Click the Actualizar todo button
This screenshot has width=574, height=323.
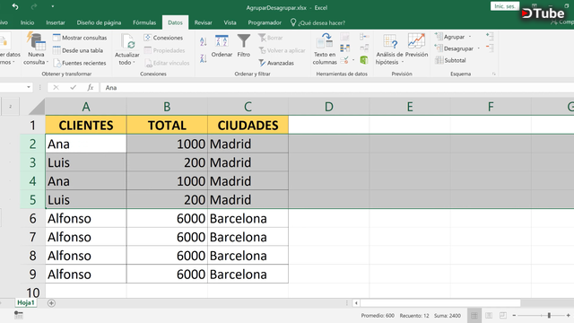tap(127, 49)
